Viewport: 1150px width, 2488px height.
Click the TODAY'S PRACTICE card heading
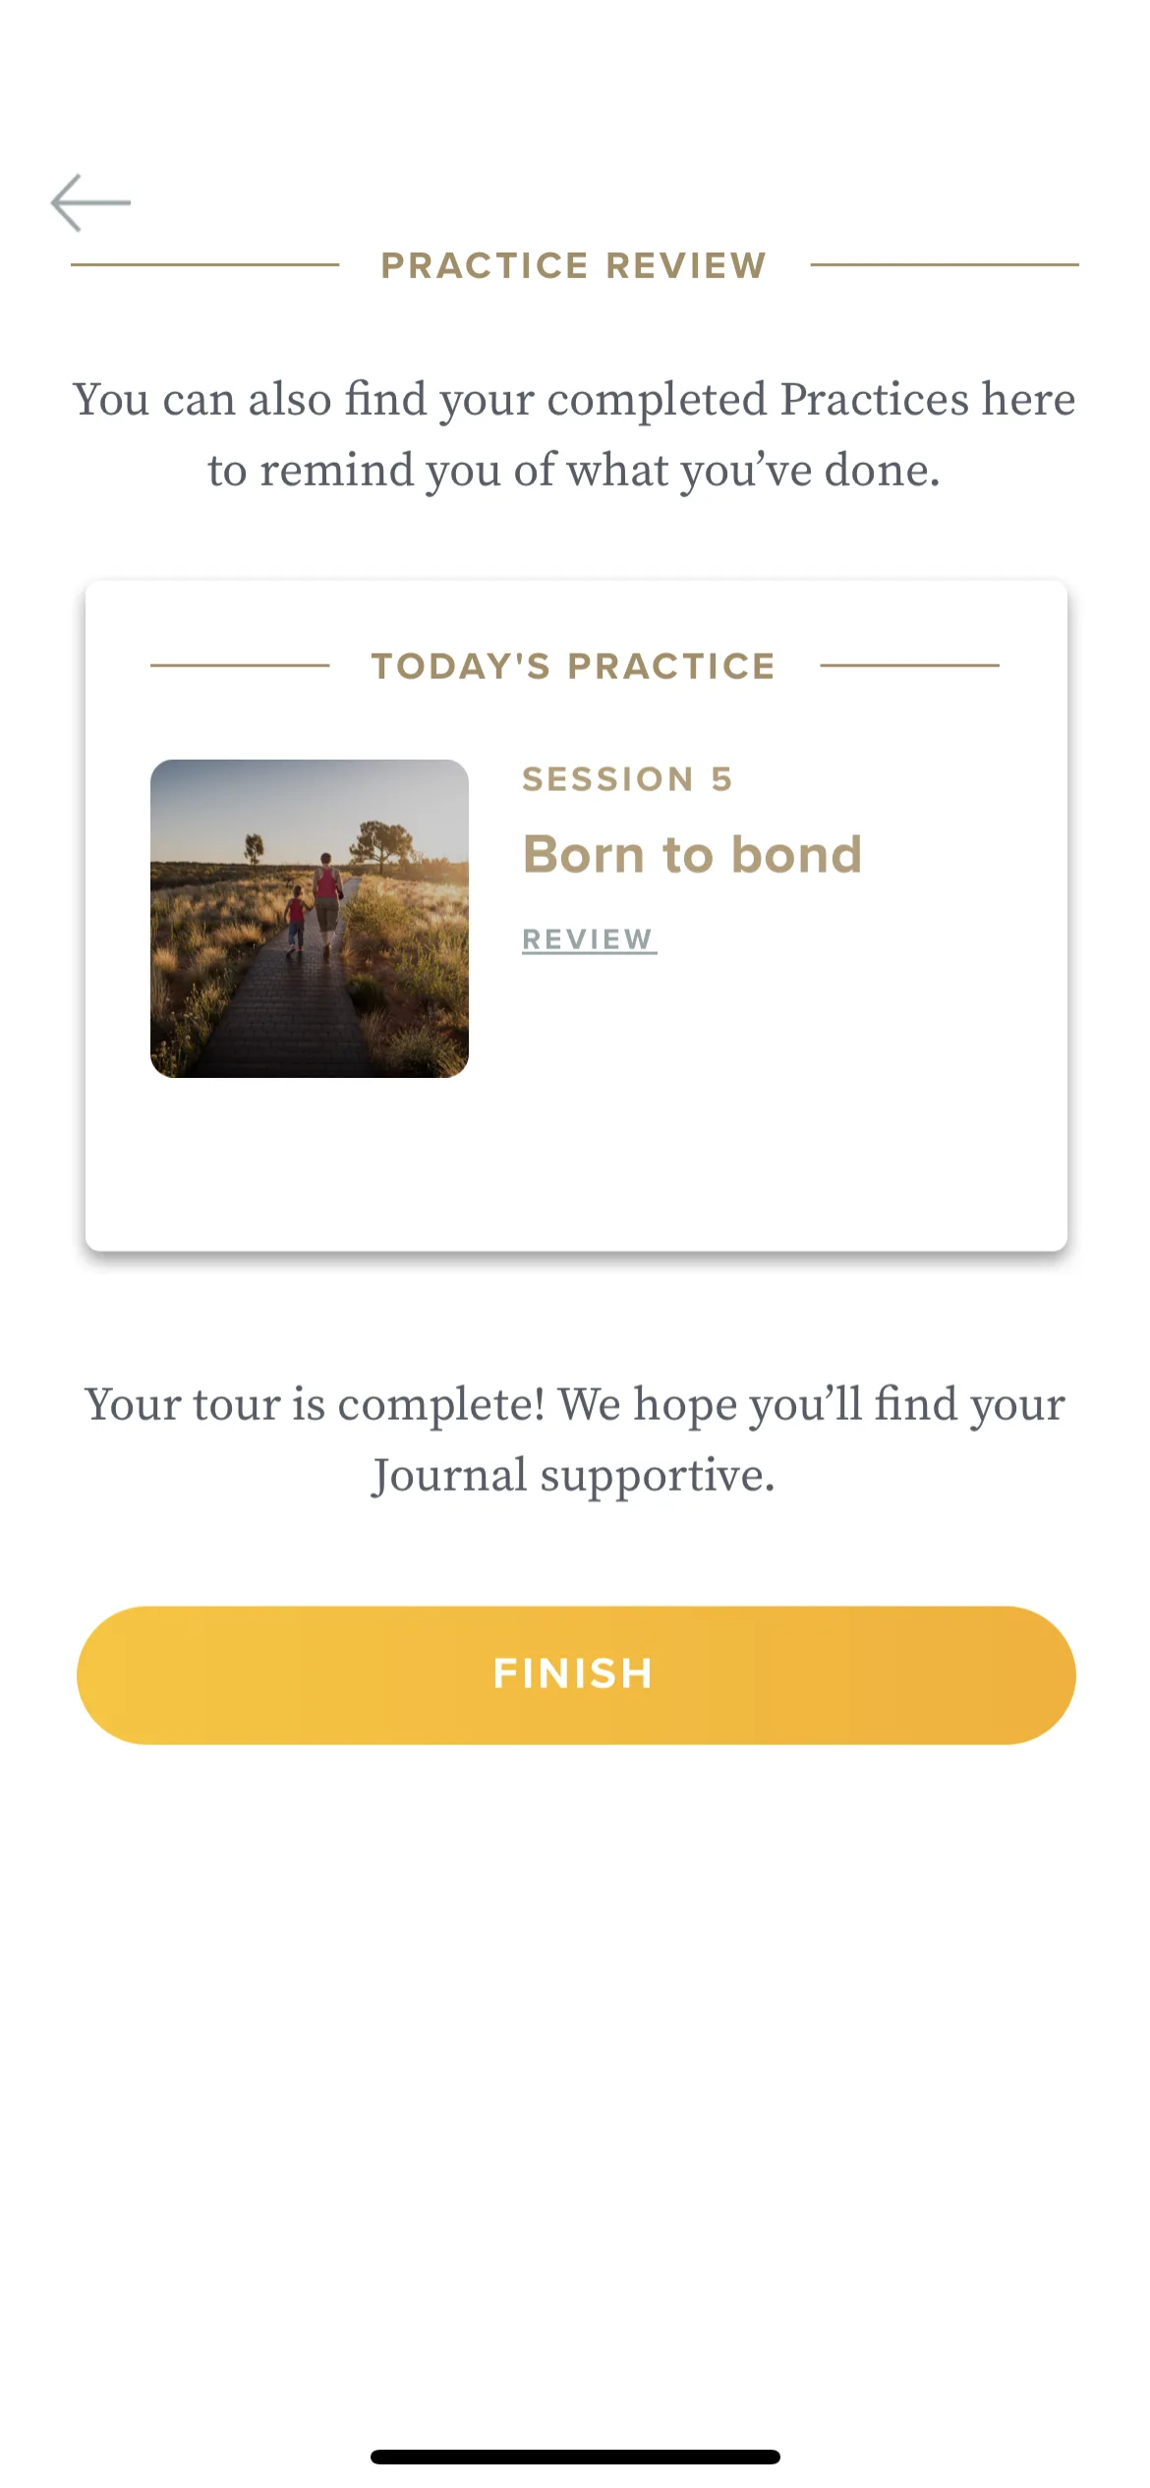point(574,666)
